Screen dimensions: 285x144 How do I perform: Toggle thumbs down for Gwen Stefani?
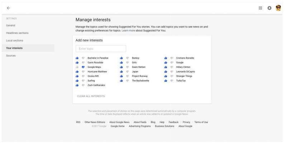pyautogui.click(x=127, y=67)
